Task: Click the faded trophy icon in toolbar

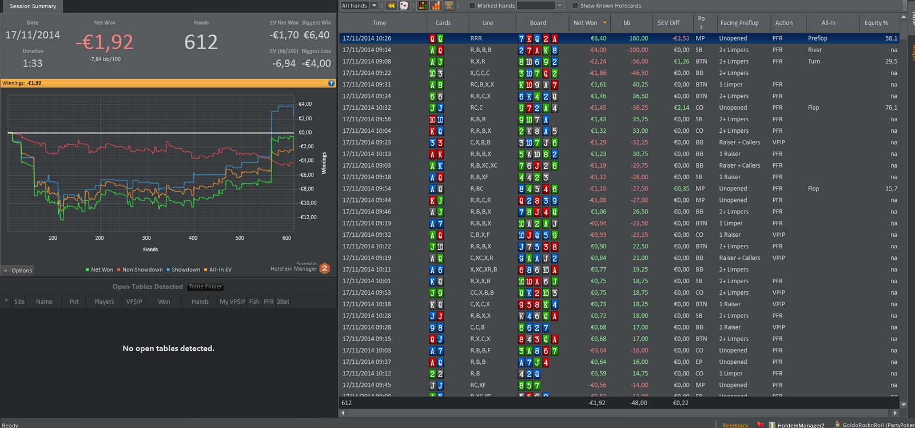Action: pyautogui.click(x=449, y=6)
